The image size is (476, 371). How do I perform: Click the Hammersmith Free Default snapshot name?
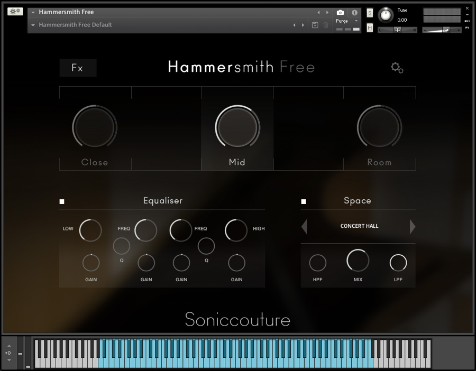[x=75, y=25]
